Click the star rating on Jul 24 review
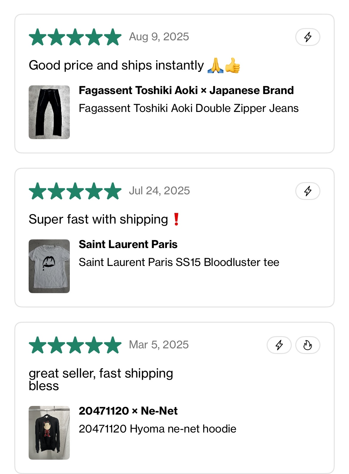The image size is (349, 474). point(75,191)
